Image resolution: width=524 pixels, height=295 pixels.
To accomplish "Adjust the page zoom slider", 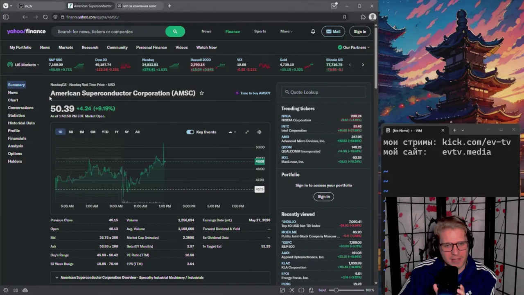I will pyautogui.click(x=346, y=290).
